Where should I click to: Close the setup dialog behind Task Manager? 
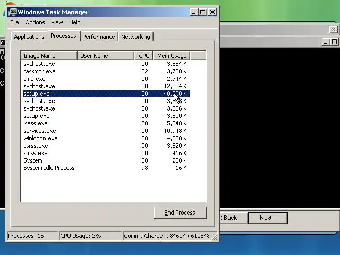pyautogui.click(x=334, y=30)
